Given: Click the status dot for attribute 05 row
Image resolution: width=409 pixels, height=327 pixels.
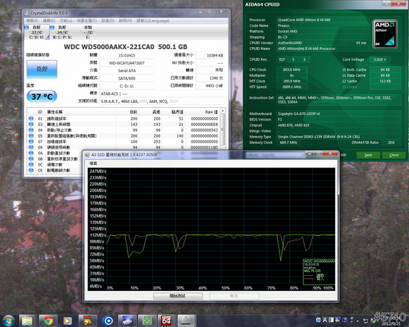Looking at the screenshot, I should [31, 136].
